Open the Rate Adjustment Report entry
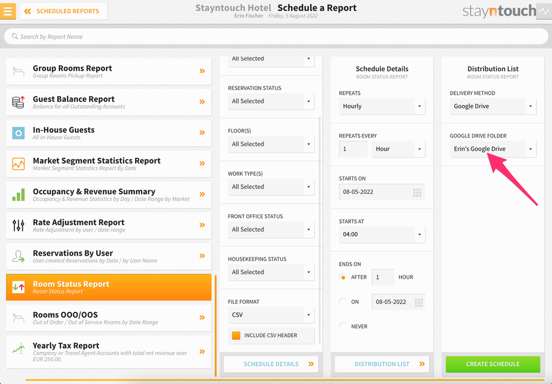552x384 pixels. [109, 226]
